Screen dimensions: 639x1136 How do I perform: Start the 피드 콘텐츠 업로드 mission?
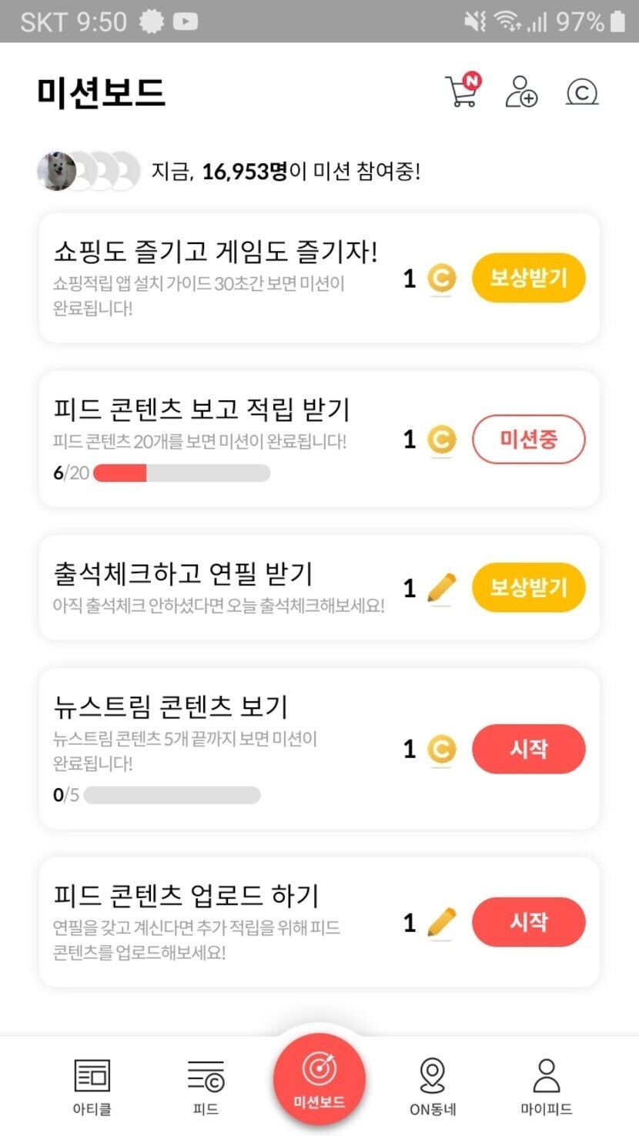tap(528, 922)
